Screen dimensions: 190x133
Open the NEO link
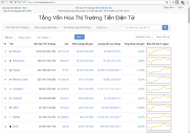click(16, 108)
